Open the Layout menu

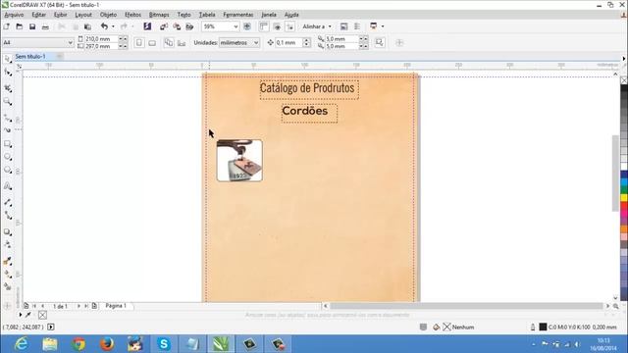tap(83, 15)
